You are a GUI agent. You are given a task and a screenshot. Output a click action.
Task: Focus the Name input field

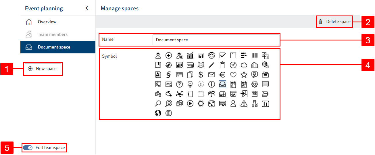(x=216, y=40)
